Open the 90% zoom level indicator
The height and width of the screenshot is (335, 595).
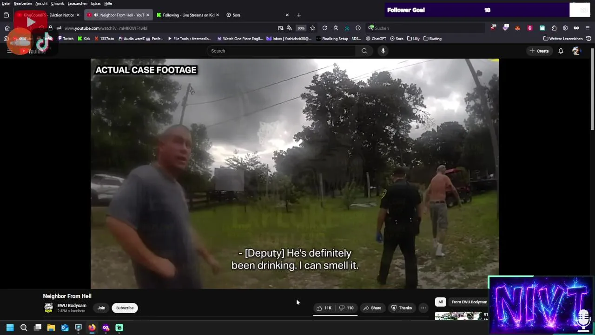301,28
